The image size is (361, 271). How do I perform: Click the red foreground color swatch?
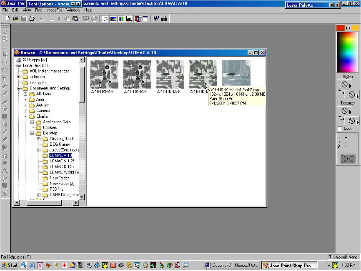tap(340, 28)
